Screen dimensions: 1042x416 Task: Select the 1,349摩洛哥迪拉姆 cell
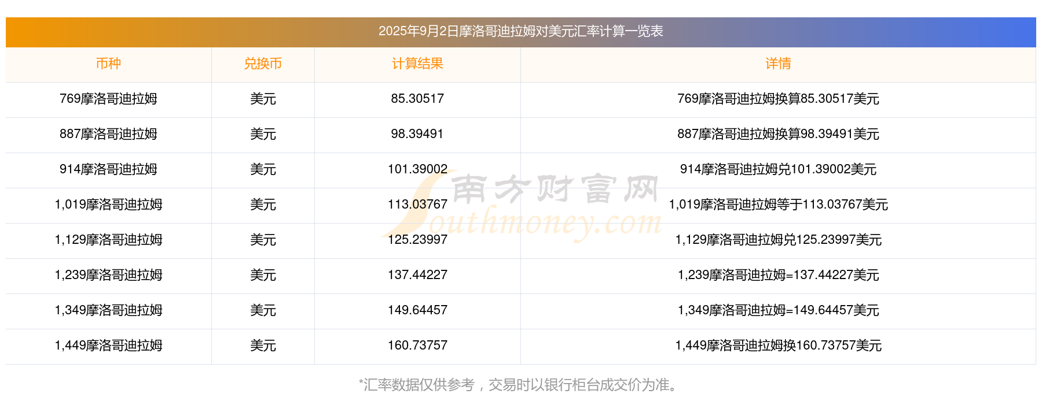(x=108, y=310)
